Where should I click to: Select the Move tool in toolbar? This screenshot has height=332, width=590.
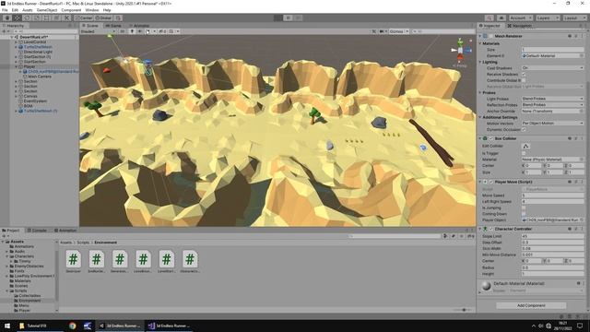pos(17,18)
